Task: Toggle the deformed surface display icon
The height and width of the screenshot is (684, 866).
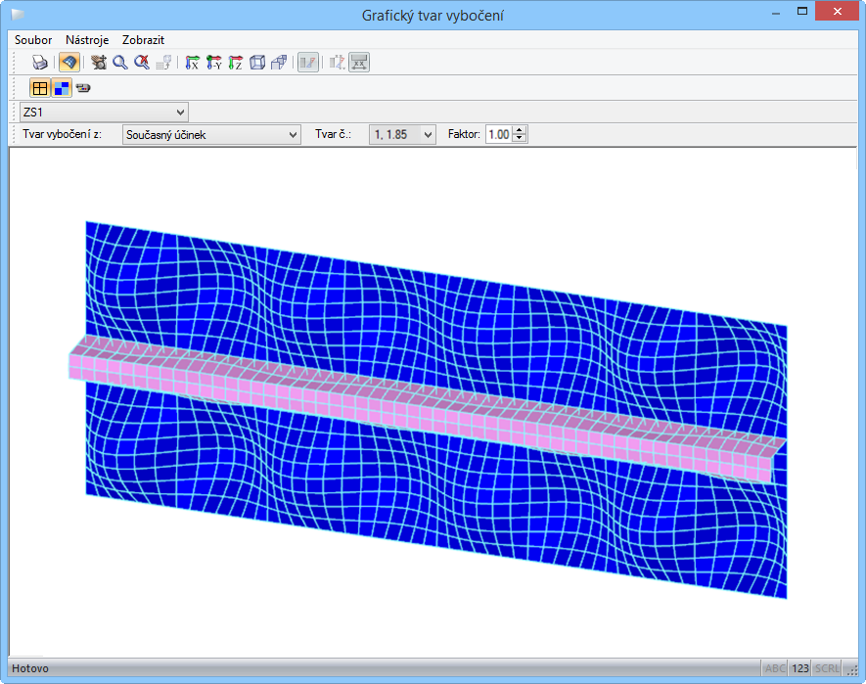Action: tap(69, 62)
